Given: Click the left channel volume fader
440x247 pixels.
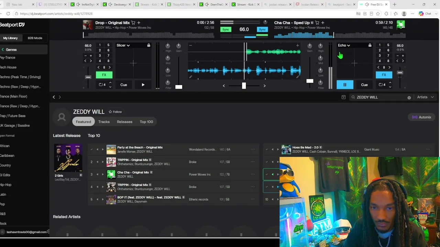Looking at the screenshot, I should [179, 87].
